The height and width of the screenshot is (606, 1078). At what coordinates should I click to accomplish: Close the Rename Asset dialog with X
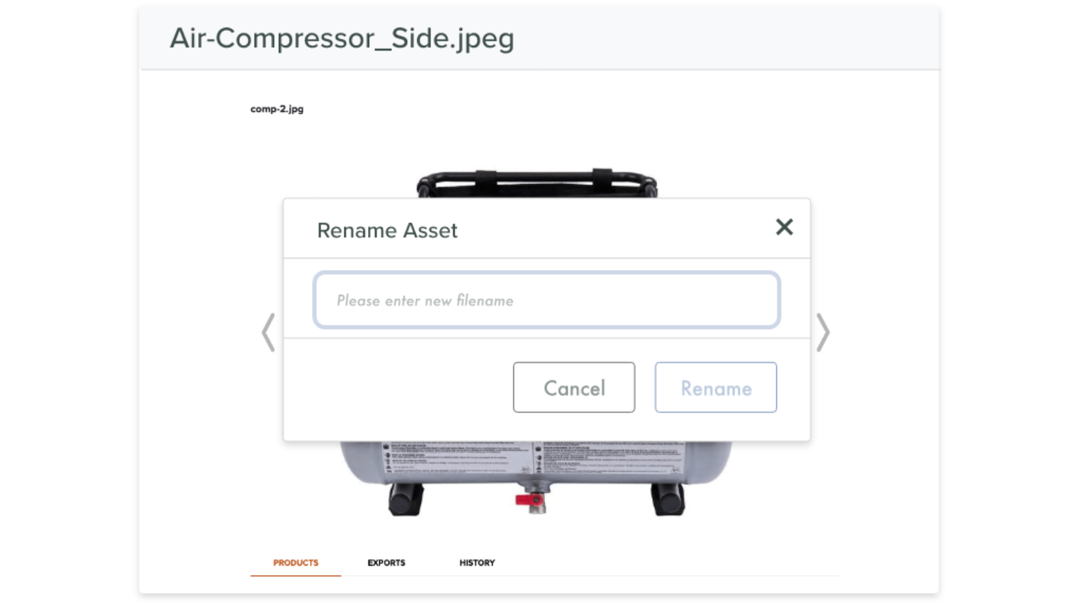point(784,227)
